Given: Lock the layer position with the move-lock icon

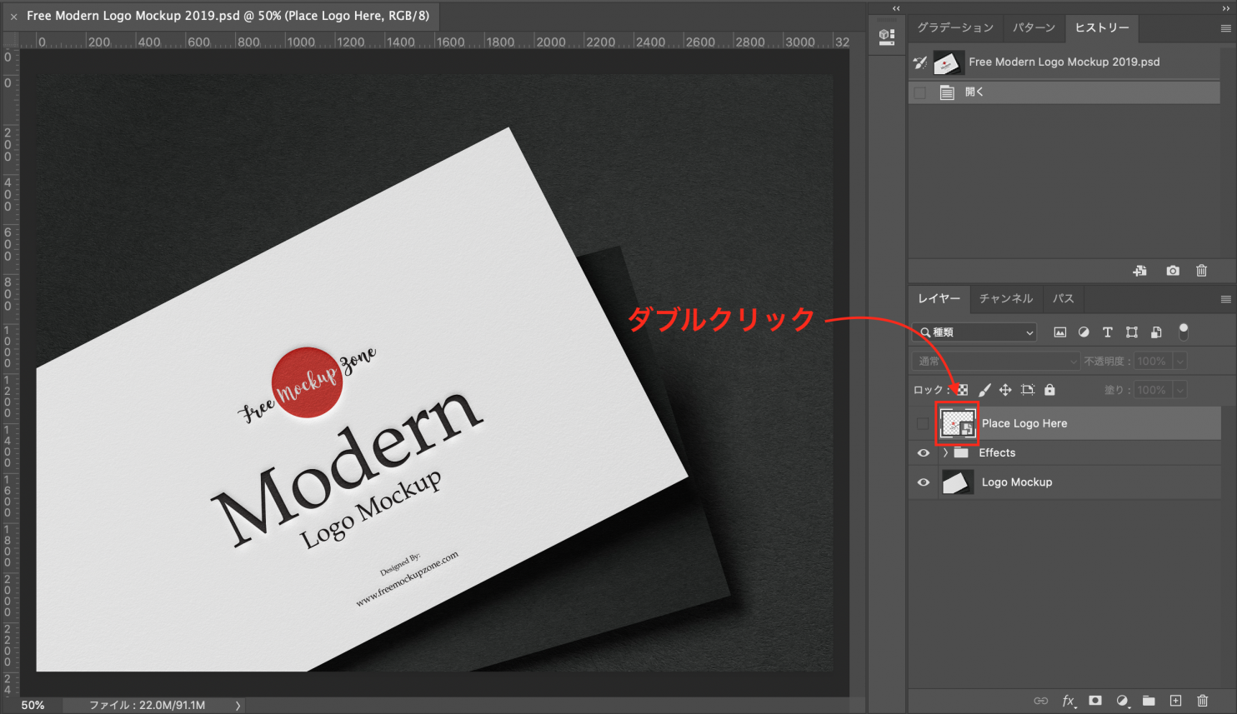Looking at the screenshot, I should (x=1005, y=389).
